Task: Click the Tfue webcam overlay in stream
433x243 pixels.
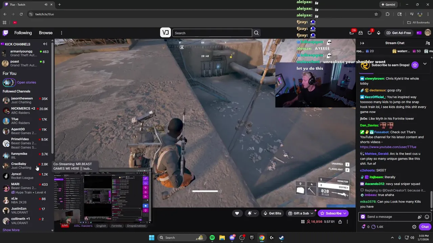Action: [x=315, y=85]
